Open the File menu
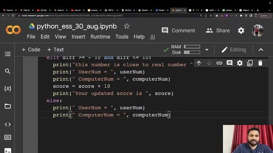 (x=31, y=37)
